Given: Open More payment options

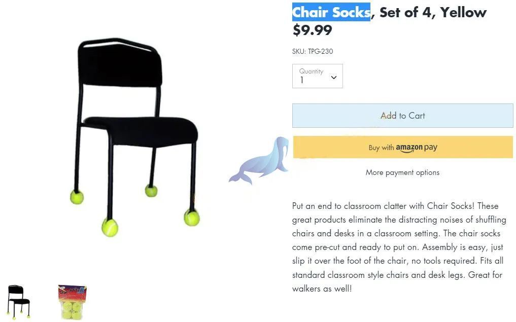Looking at the screenshot, I should click(402, 173).
